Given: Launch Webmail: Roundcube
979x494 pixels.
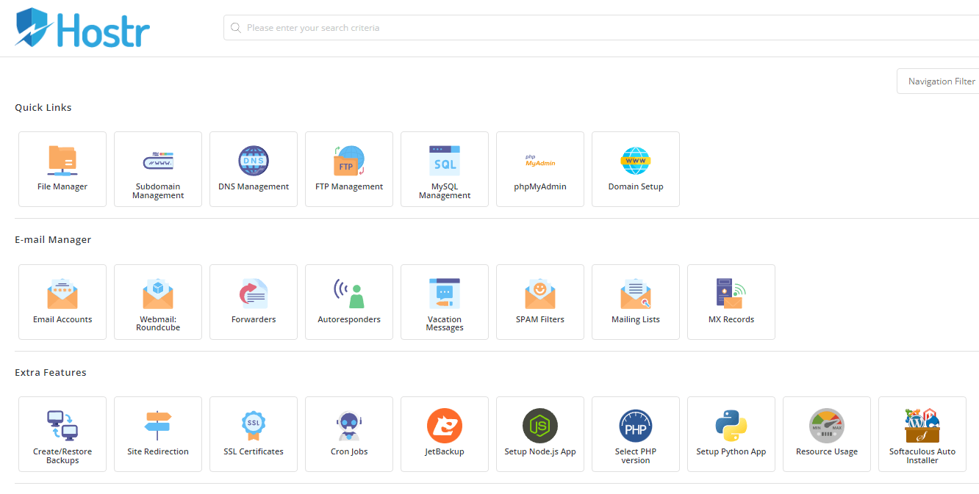Looking at the screenshot, I should pyautogui.click(x=158, y=302).
